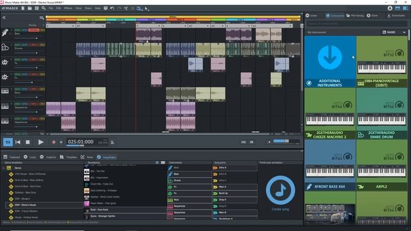The height and width of the screenshot is (231, 411).
Task: Open a project with the folder icon
Action: pyautogui.click(x=30, y=8)
